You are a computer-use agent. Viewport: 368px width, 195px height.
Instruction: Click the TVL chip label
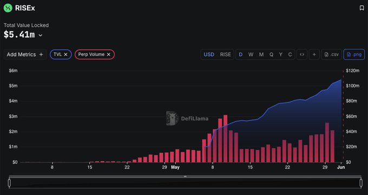(x=57, y=55)
